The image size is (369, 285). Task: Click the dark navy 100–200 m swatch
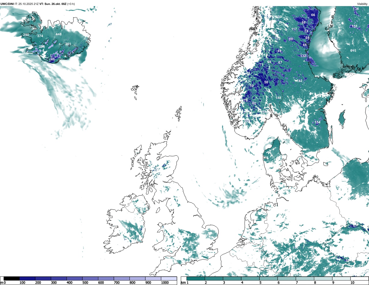pyautogui.click(x=27, y=279)
